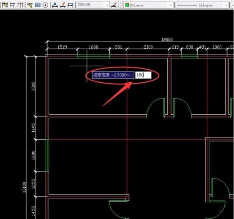This screenshot has width=234, height=219.
Task: Select the Quick Dimension tool icon
Action: tap(5, 5)
